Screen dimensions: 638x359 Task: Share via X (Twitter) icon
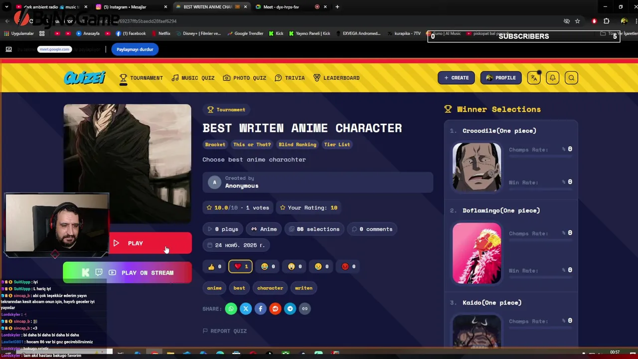click(x=246, y=309)
